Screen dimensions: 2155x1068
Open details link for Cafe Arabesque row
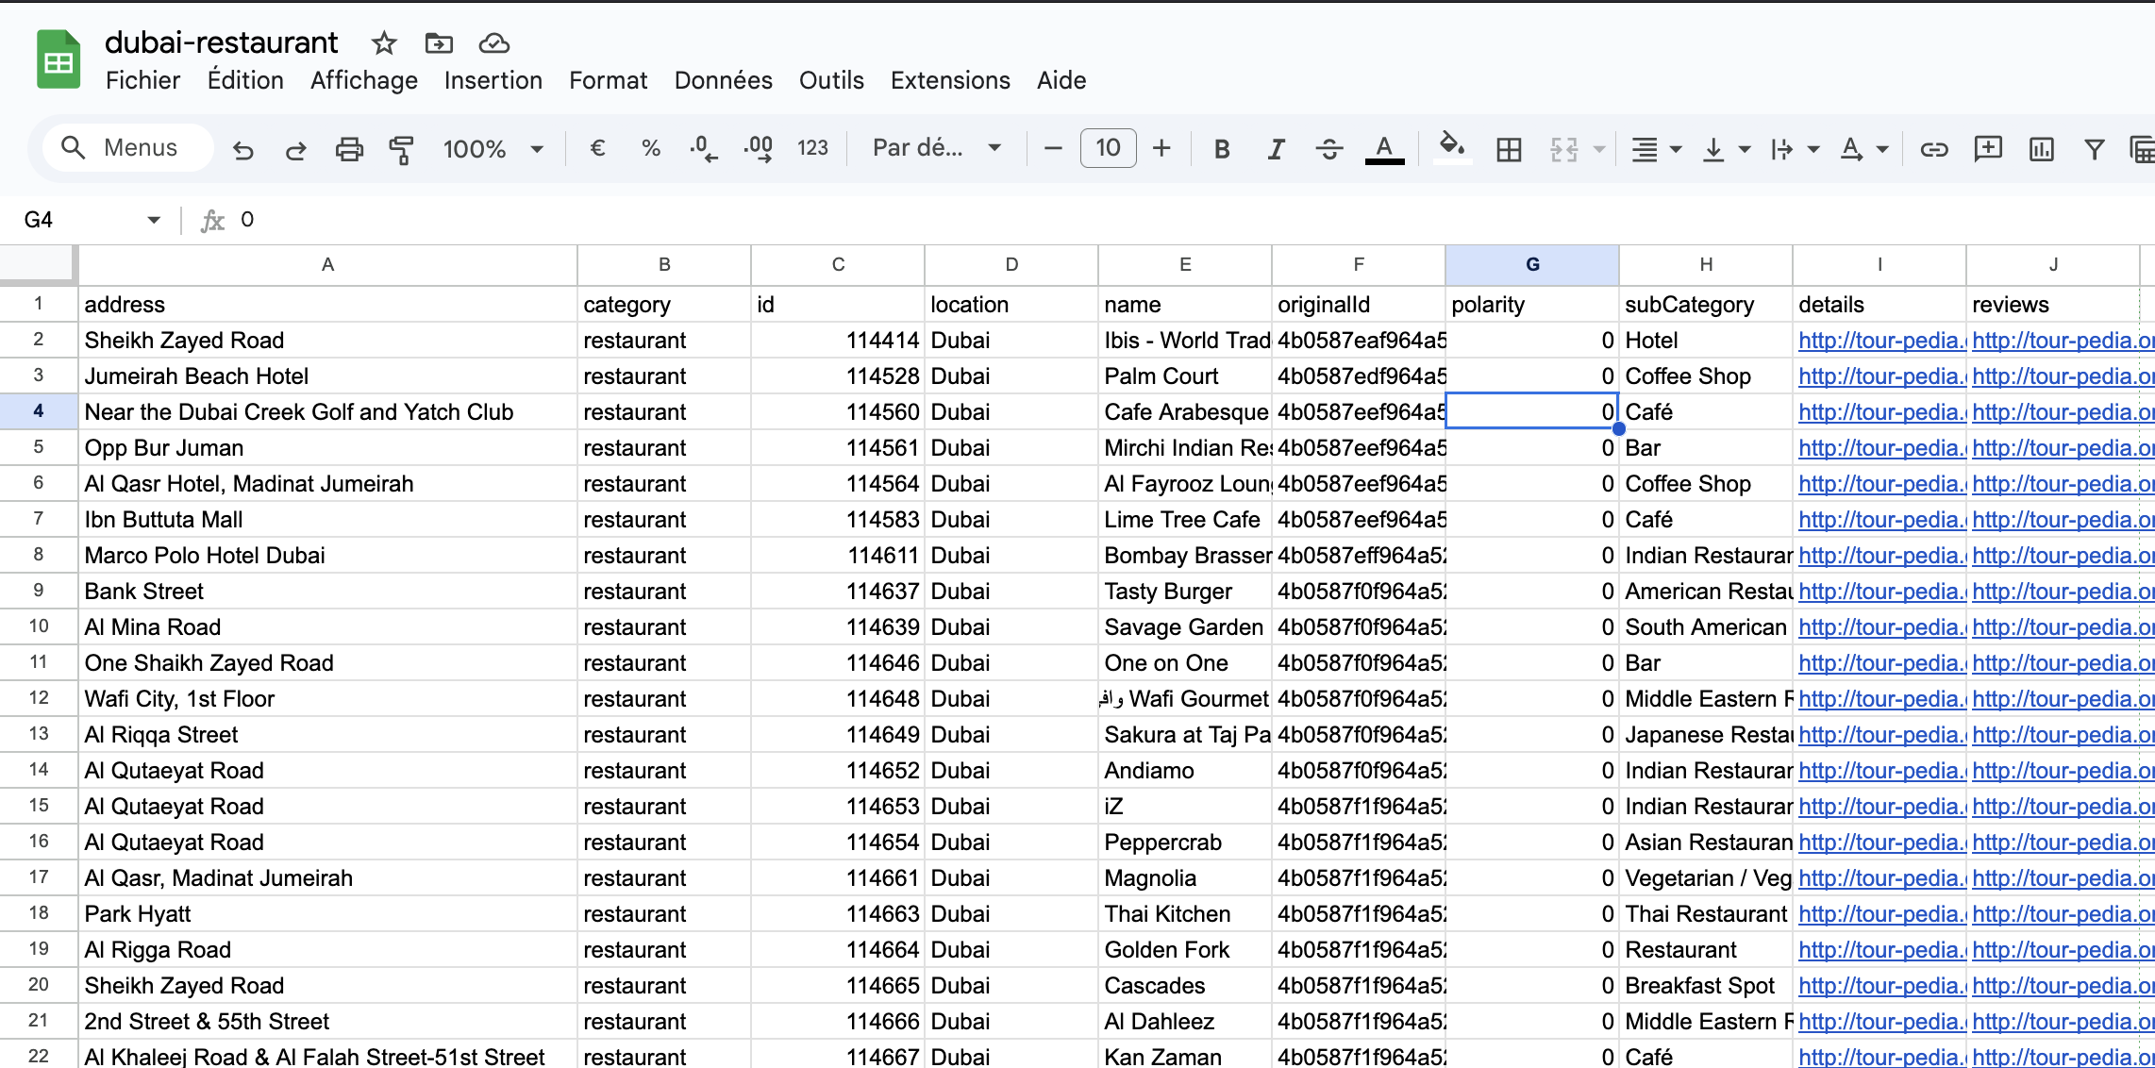click(1881, 412)
